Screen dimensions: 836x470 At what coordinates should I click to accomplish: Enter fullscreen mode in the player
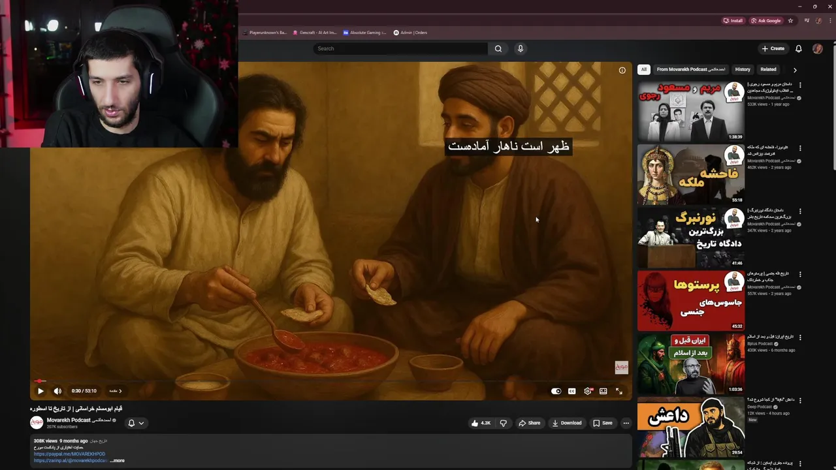point(619,391)
